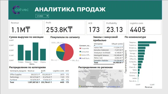The image size is (168, 94).
Task: Select the Storage bar
Action: [141, 54]
